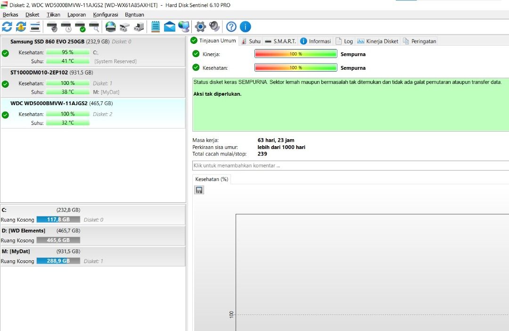Click the blue refresh arrows toolbar icon
This screenshot has height=331, width=509.
tap(7, 27)
